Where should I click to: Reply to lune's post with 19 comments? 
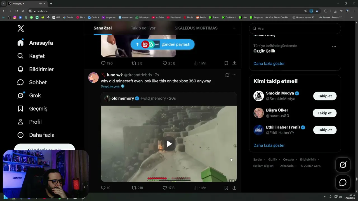coord(106,188)
